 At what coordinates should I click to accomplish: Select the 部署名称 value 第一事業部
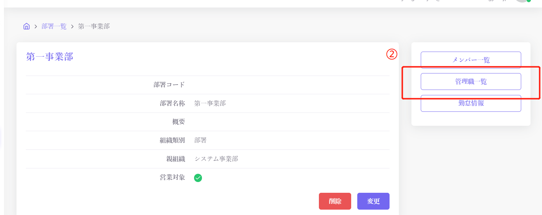click(x=210, y=104)
